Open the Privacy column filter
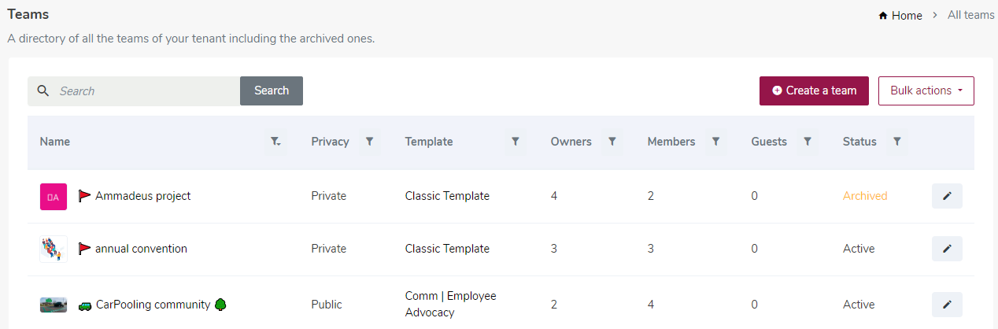The height and width of the screenshot is (329, 998). 369,142
